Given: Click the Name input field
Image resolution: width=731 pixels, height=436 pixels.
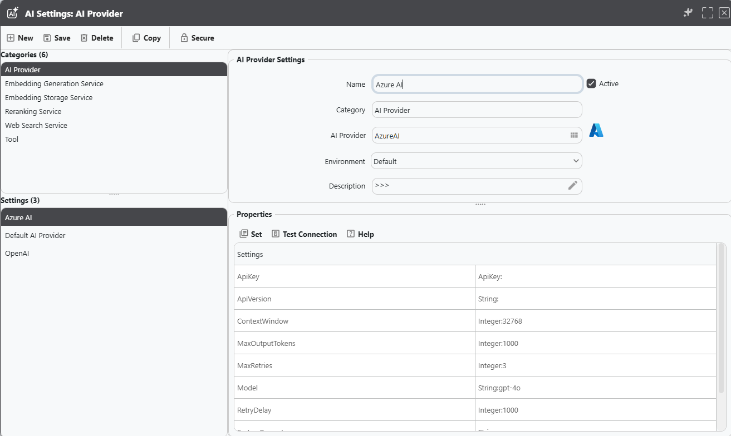Looking at the screenshot, I should 477,85.
